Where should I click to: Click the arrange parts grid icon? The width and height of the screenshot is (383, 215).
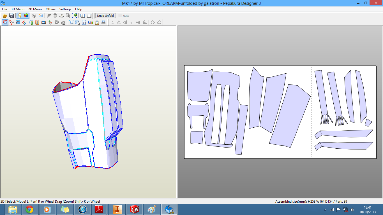tap(78, 23)
